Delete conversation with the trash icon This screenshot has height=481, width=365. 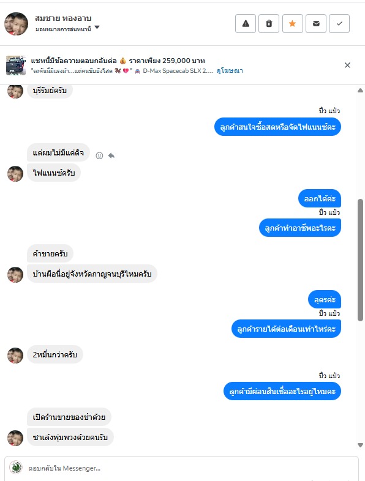[x=269, y=24]
